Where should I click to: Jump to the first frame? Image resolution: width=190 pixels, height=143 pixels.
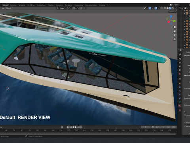(68, 127)
